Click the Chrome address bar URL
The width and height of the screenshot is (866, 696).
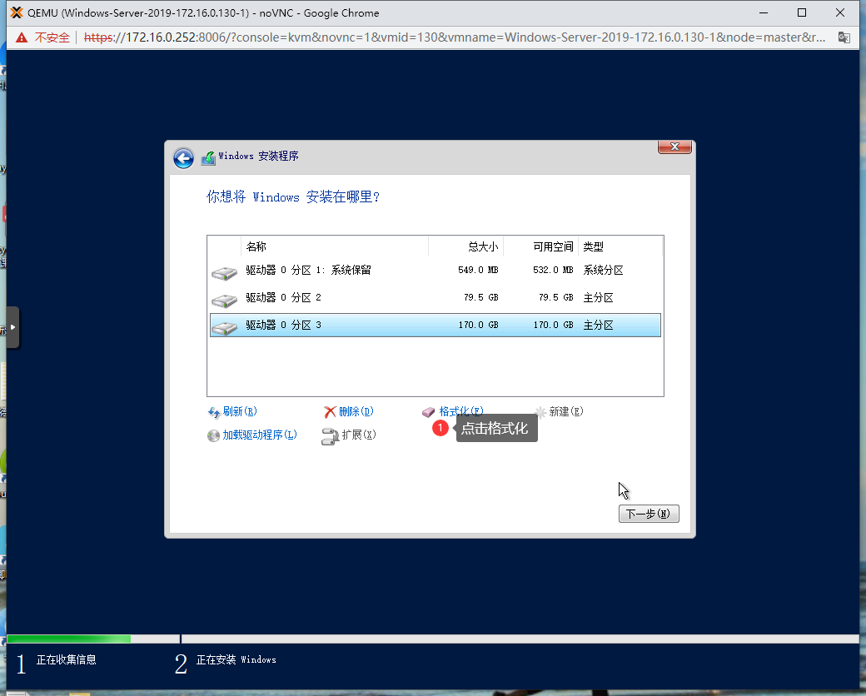[455, 37]
